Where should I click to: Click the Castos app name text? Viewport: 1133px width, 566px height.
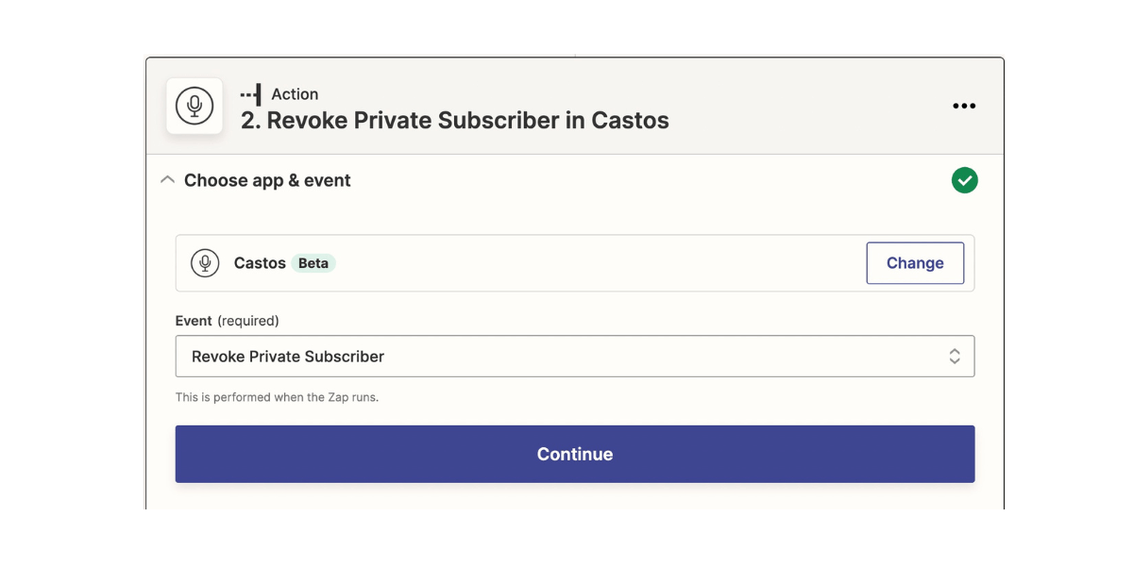pyautogui.click(x=260, y=263)
